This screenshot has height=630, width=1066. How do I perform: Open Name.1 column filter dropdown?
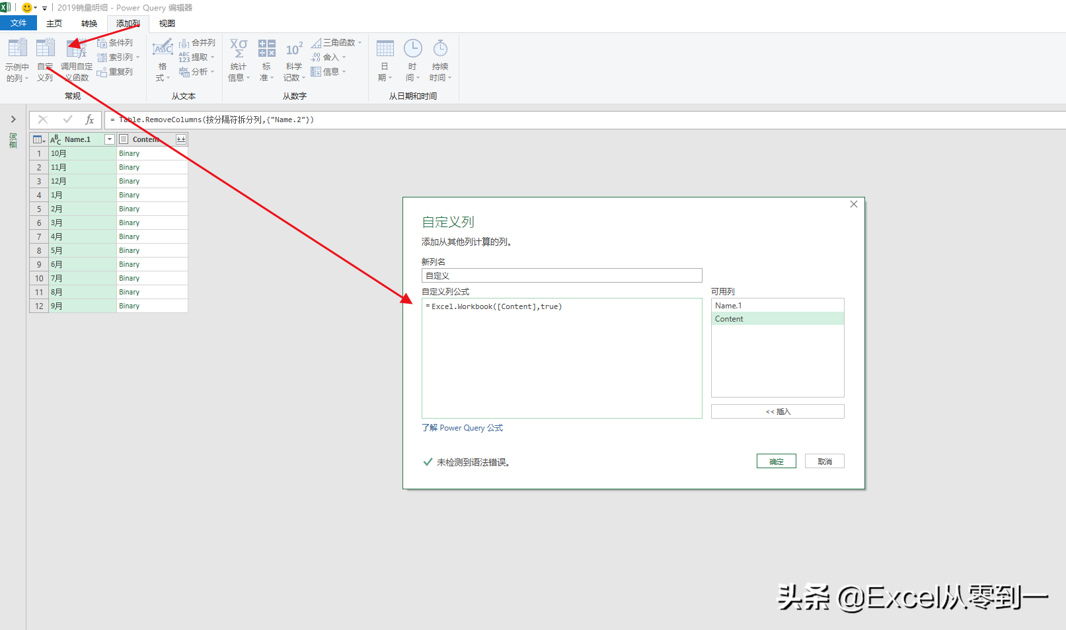tap(110, 139)
